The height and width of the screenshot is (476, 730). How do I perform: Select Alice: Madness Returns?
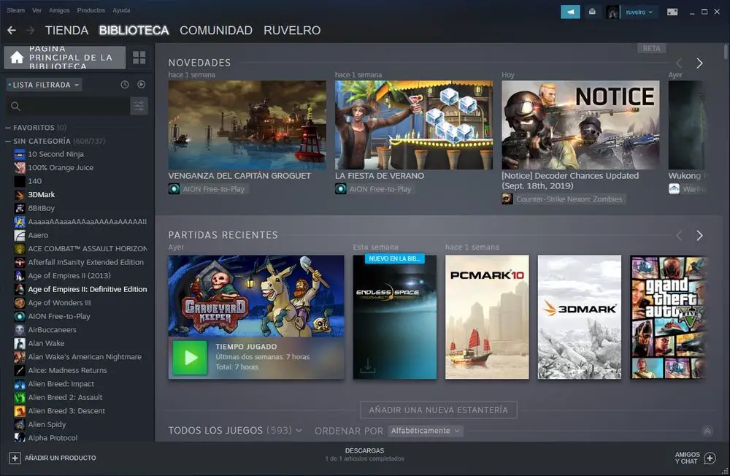click(67, 370)
